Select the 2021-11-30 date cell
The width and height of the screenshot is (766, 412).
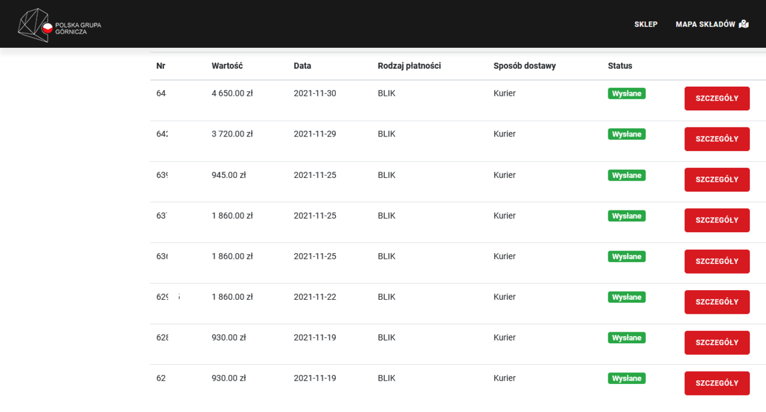click(x=315, y=94)
